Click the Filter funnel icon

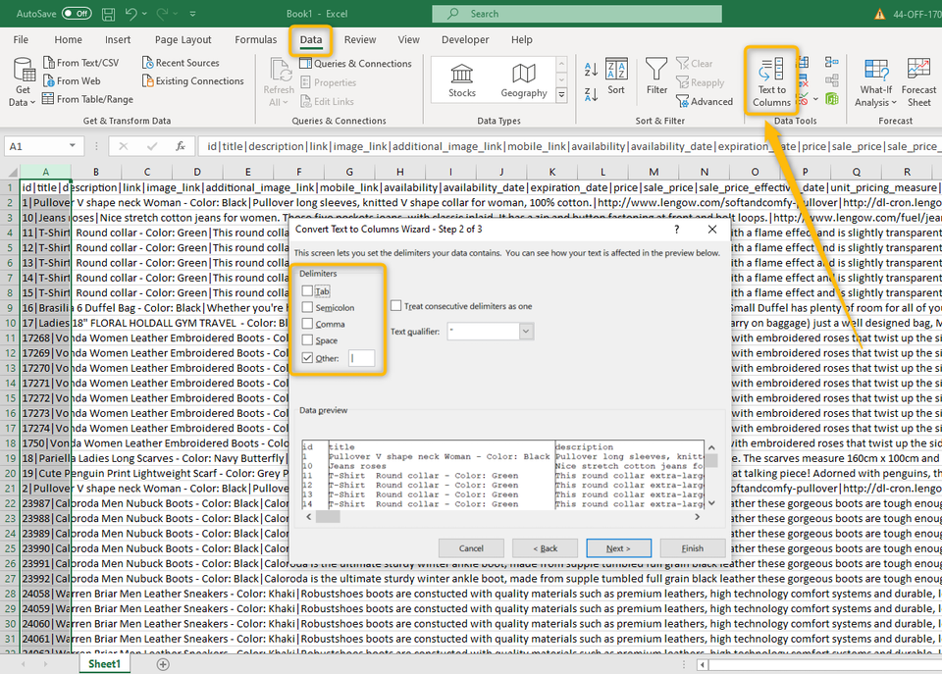pos(656,76)
